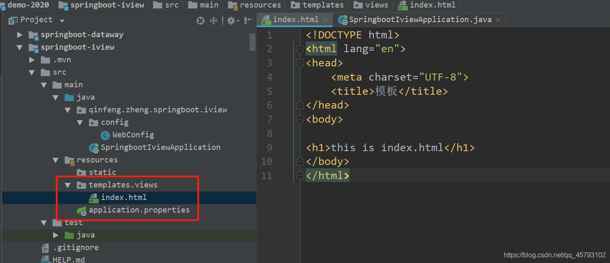Collapse the config package

click(80, 122)
